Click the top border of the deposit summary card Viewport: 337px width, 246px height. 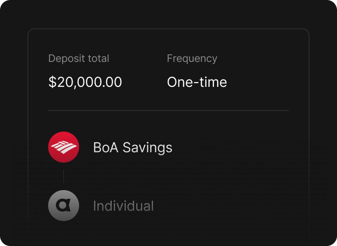168,29
